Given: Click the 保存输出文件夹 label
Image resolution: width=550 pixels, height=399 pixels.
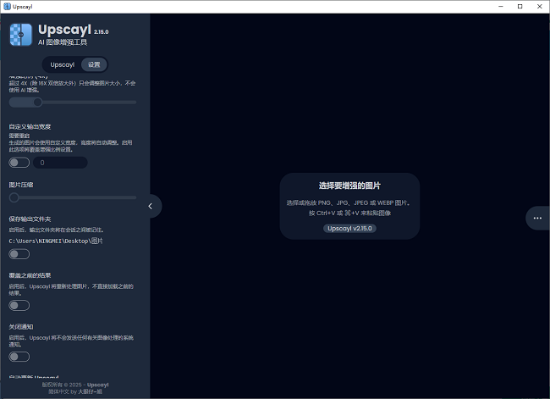Looking at the screenshot, I should pyautogui.click(x=30, y=219).
